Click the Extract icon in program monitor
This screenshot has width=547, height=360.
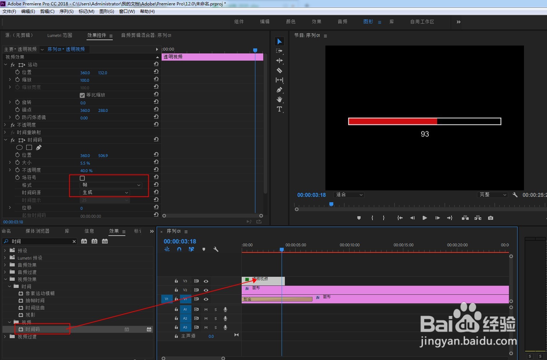478,218
